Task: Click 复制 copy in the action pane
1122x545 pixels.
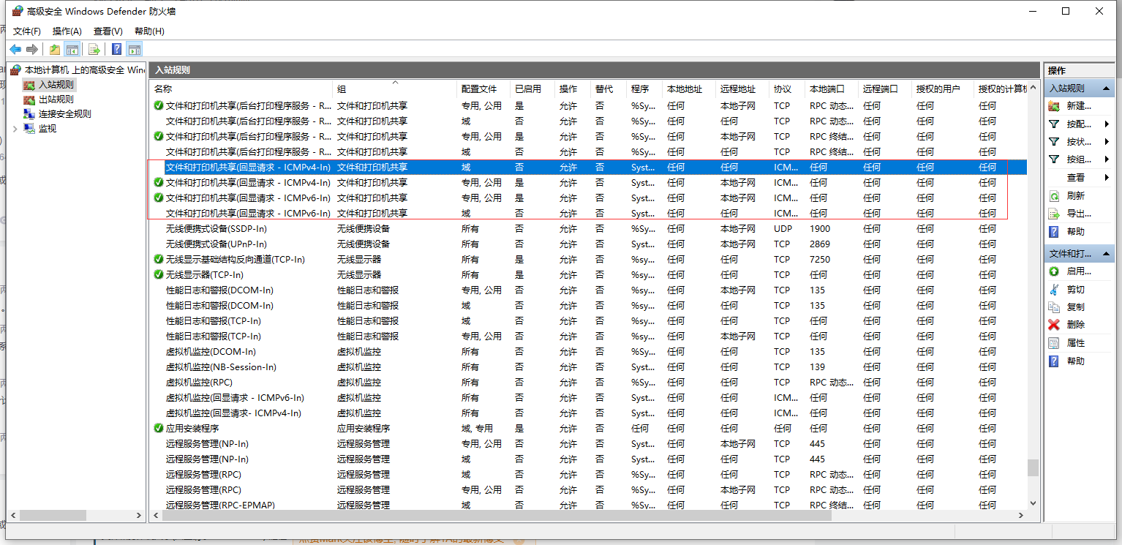Action: tap(1075, 307)
